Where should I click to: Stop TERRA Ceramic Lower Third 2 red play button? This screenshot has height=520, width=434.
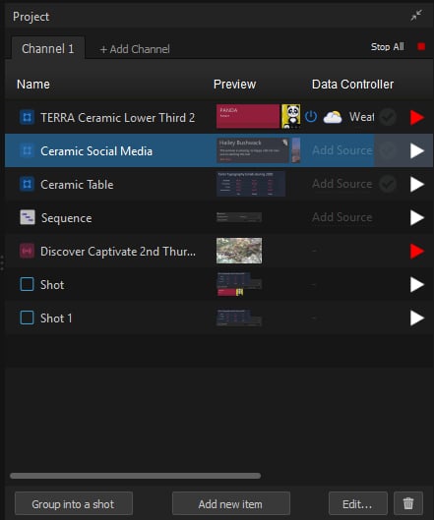416,118
